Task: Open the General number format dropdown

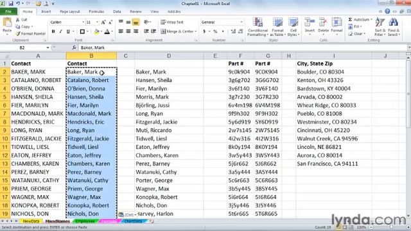Action: point(241,22)
